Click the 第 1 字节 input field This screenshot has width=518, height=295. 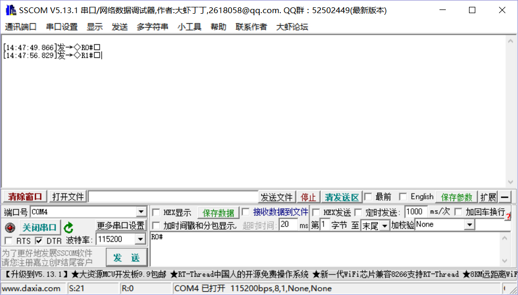point(325,225)
